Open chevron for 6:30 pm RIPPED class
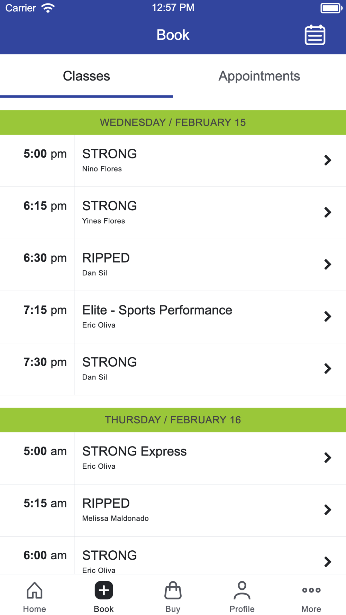The image size is (346, 615). tap(328, 264)
